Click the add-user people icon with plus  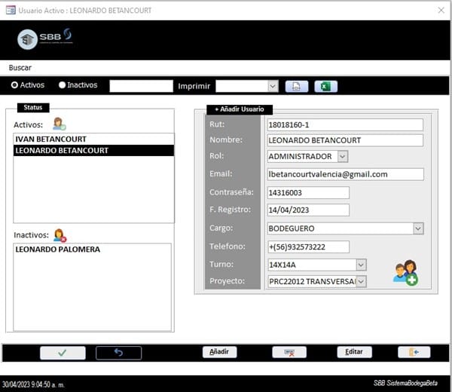click(x=405, y=273)
